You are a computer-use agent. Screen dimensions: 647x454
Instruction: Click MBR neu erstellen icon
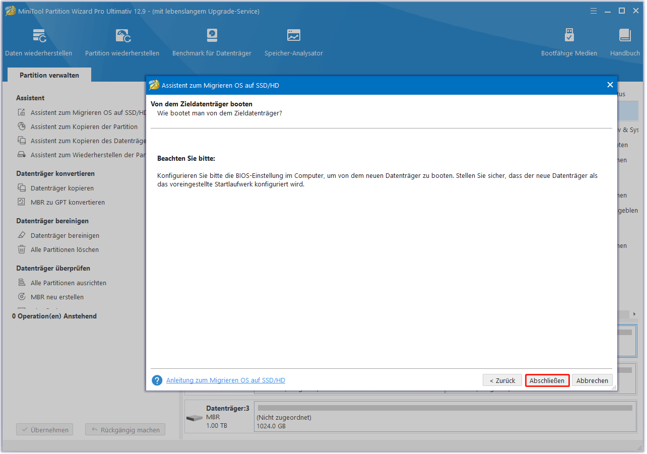22,297
